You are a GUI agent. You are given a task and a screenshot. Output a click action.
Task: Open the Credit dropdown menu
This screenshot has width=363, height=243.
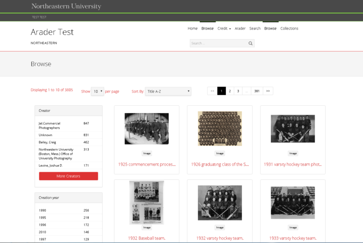tap(224, 28)
